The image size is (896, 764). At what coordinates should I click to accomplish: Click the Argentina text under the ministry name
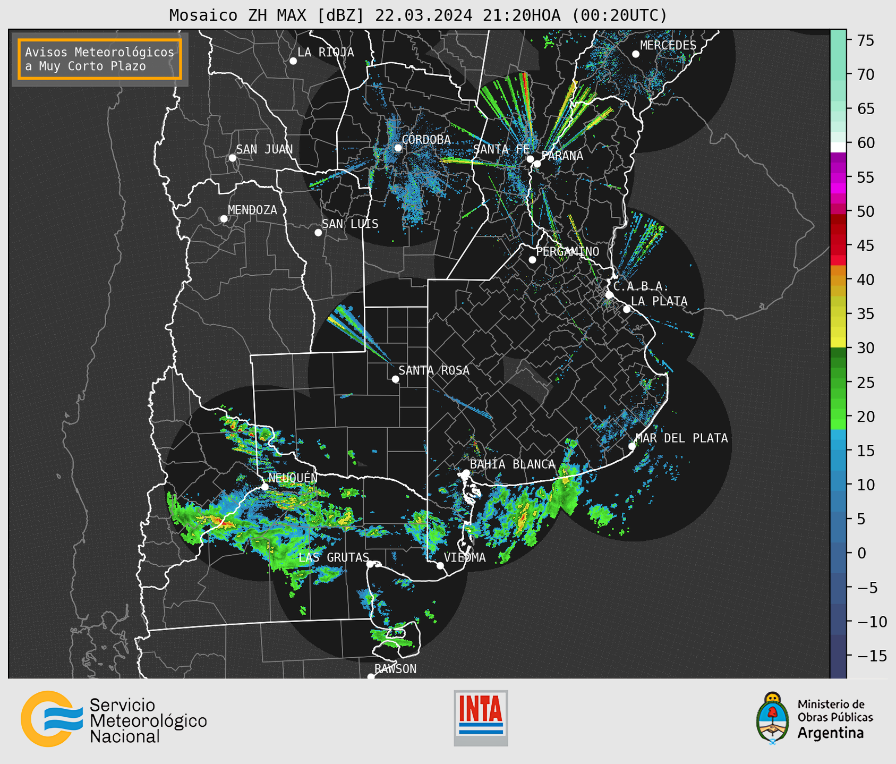(830, 733)
